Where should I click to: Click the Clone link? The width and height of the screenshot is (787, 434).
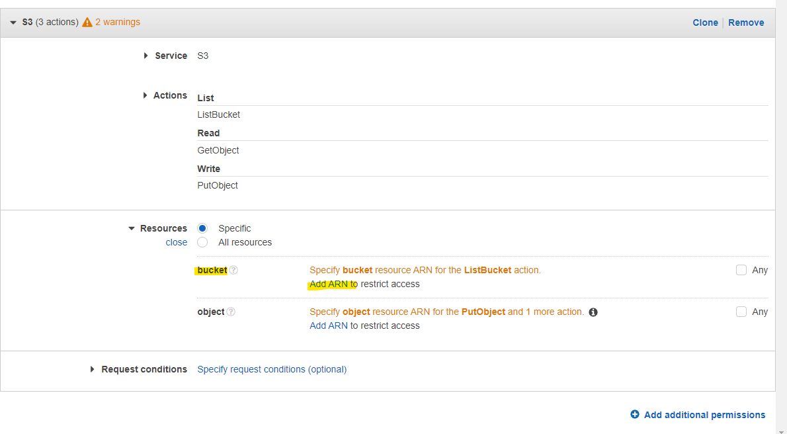[705, 22]
